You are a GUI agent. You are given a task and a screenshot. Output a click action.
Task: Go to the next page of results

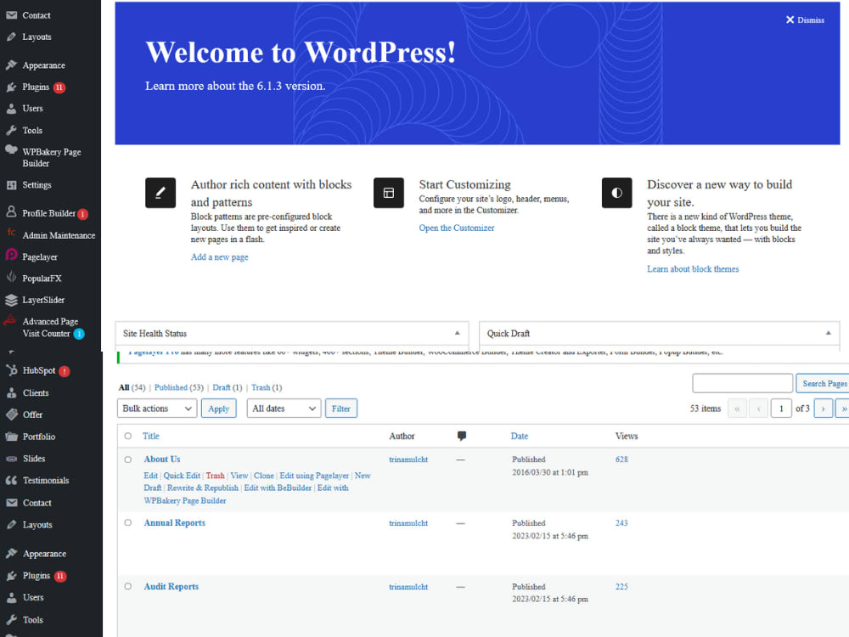[823, 409]
